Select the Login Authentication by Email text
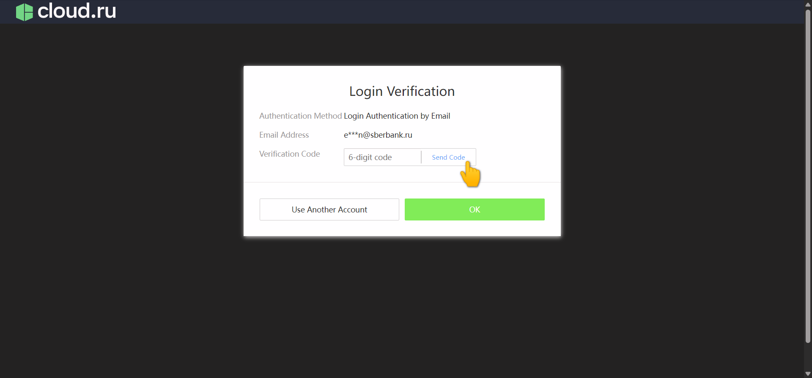 [397, 116]
